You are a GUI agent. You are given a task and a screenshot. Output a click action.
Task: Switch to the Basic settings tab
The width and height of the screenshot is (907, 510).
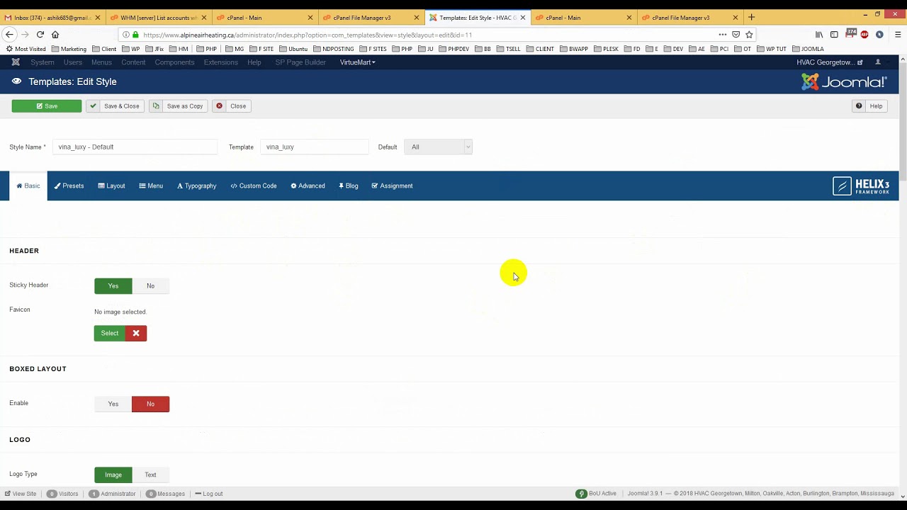tap(28, 186)
